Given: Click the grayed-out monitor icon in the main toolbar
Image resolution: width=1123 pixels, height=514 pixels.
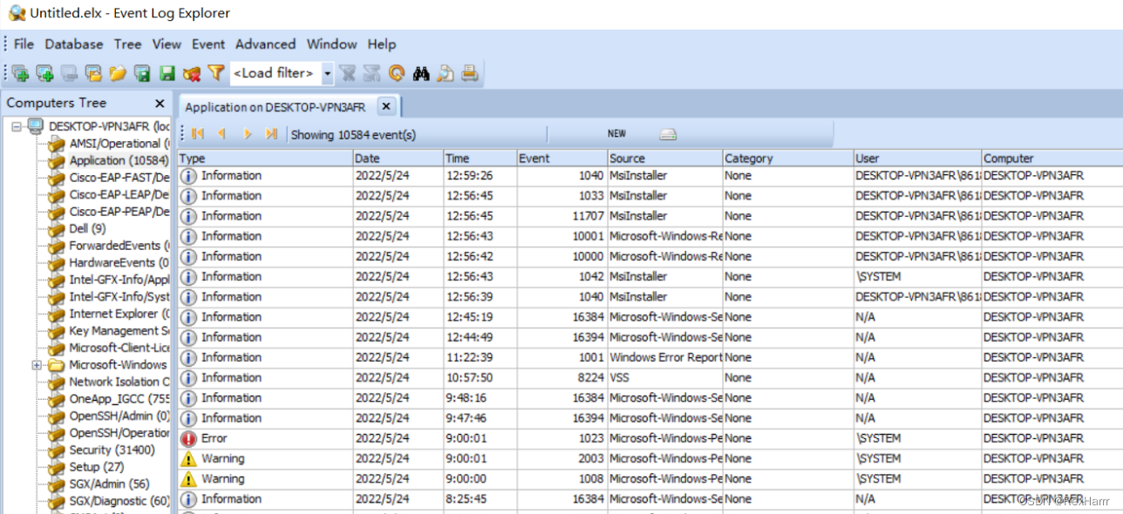Looking at the screenshot, I should pyautogui.click(x=69, y=74).
